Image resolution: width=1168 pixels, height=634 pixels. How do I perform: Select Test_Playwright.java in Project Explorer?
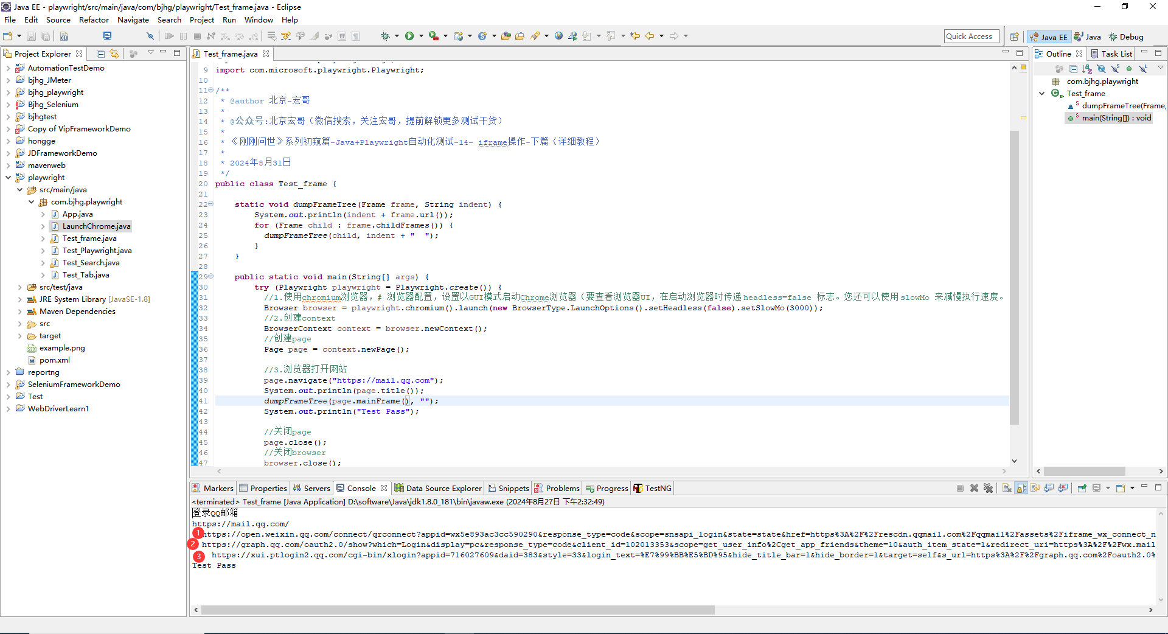pyautogui.click(x=97, y=251)
